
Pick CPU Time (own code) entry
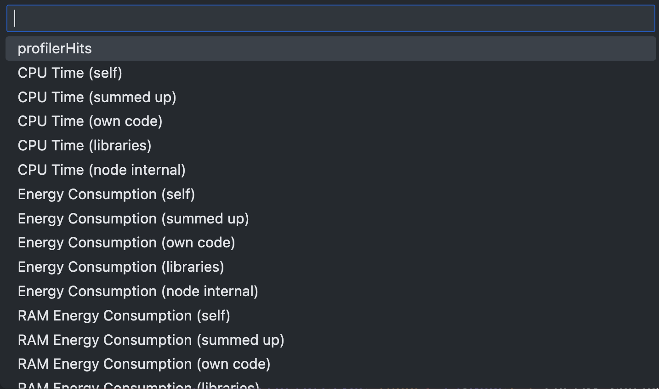(90, 121)
